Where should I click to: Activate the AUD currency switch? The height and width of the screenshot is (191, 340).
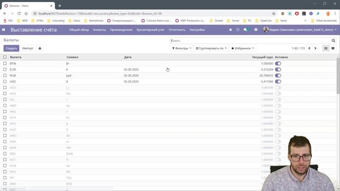point(278,129)
